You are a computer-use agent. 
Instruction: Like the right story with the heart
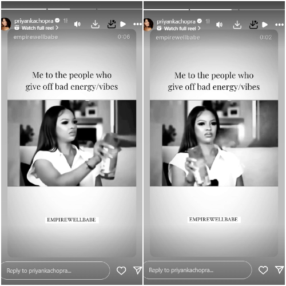[263, 270]
